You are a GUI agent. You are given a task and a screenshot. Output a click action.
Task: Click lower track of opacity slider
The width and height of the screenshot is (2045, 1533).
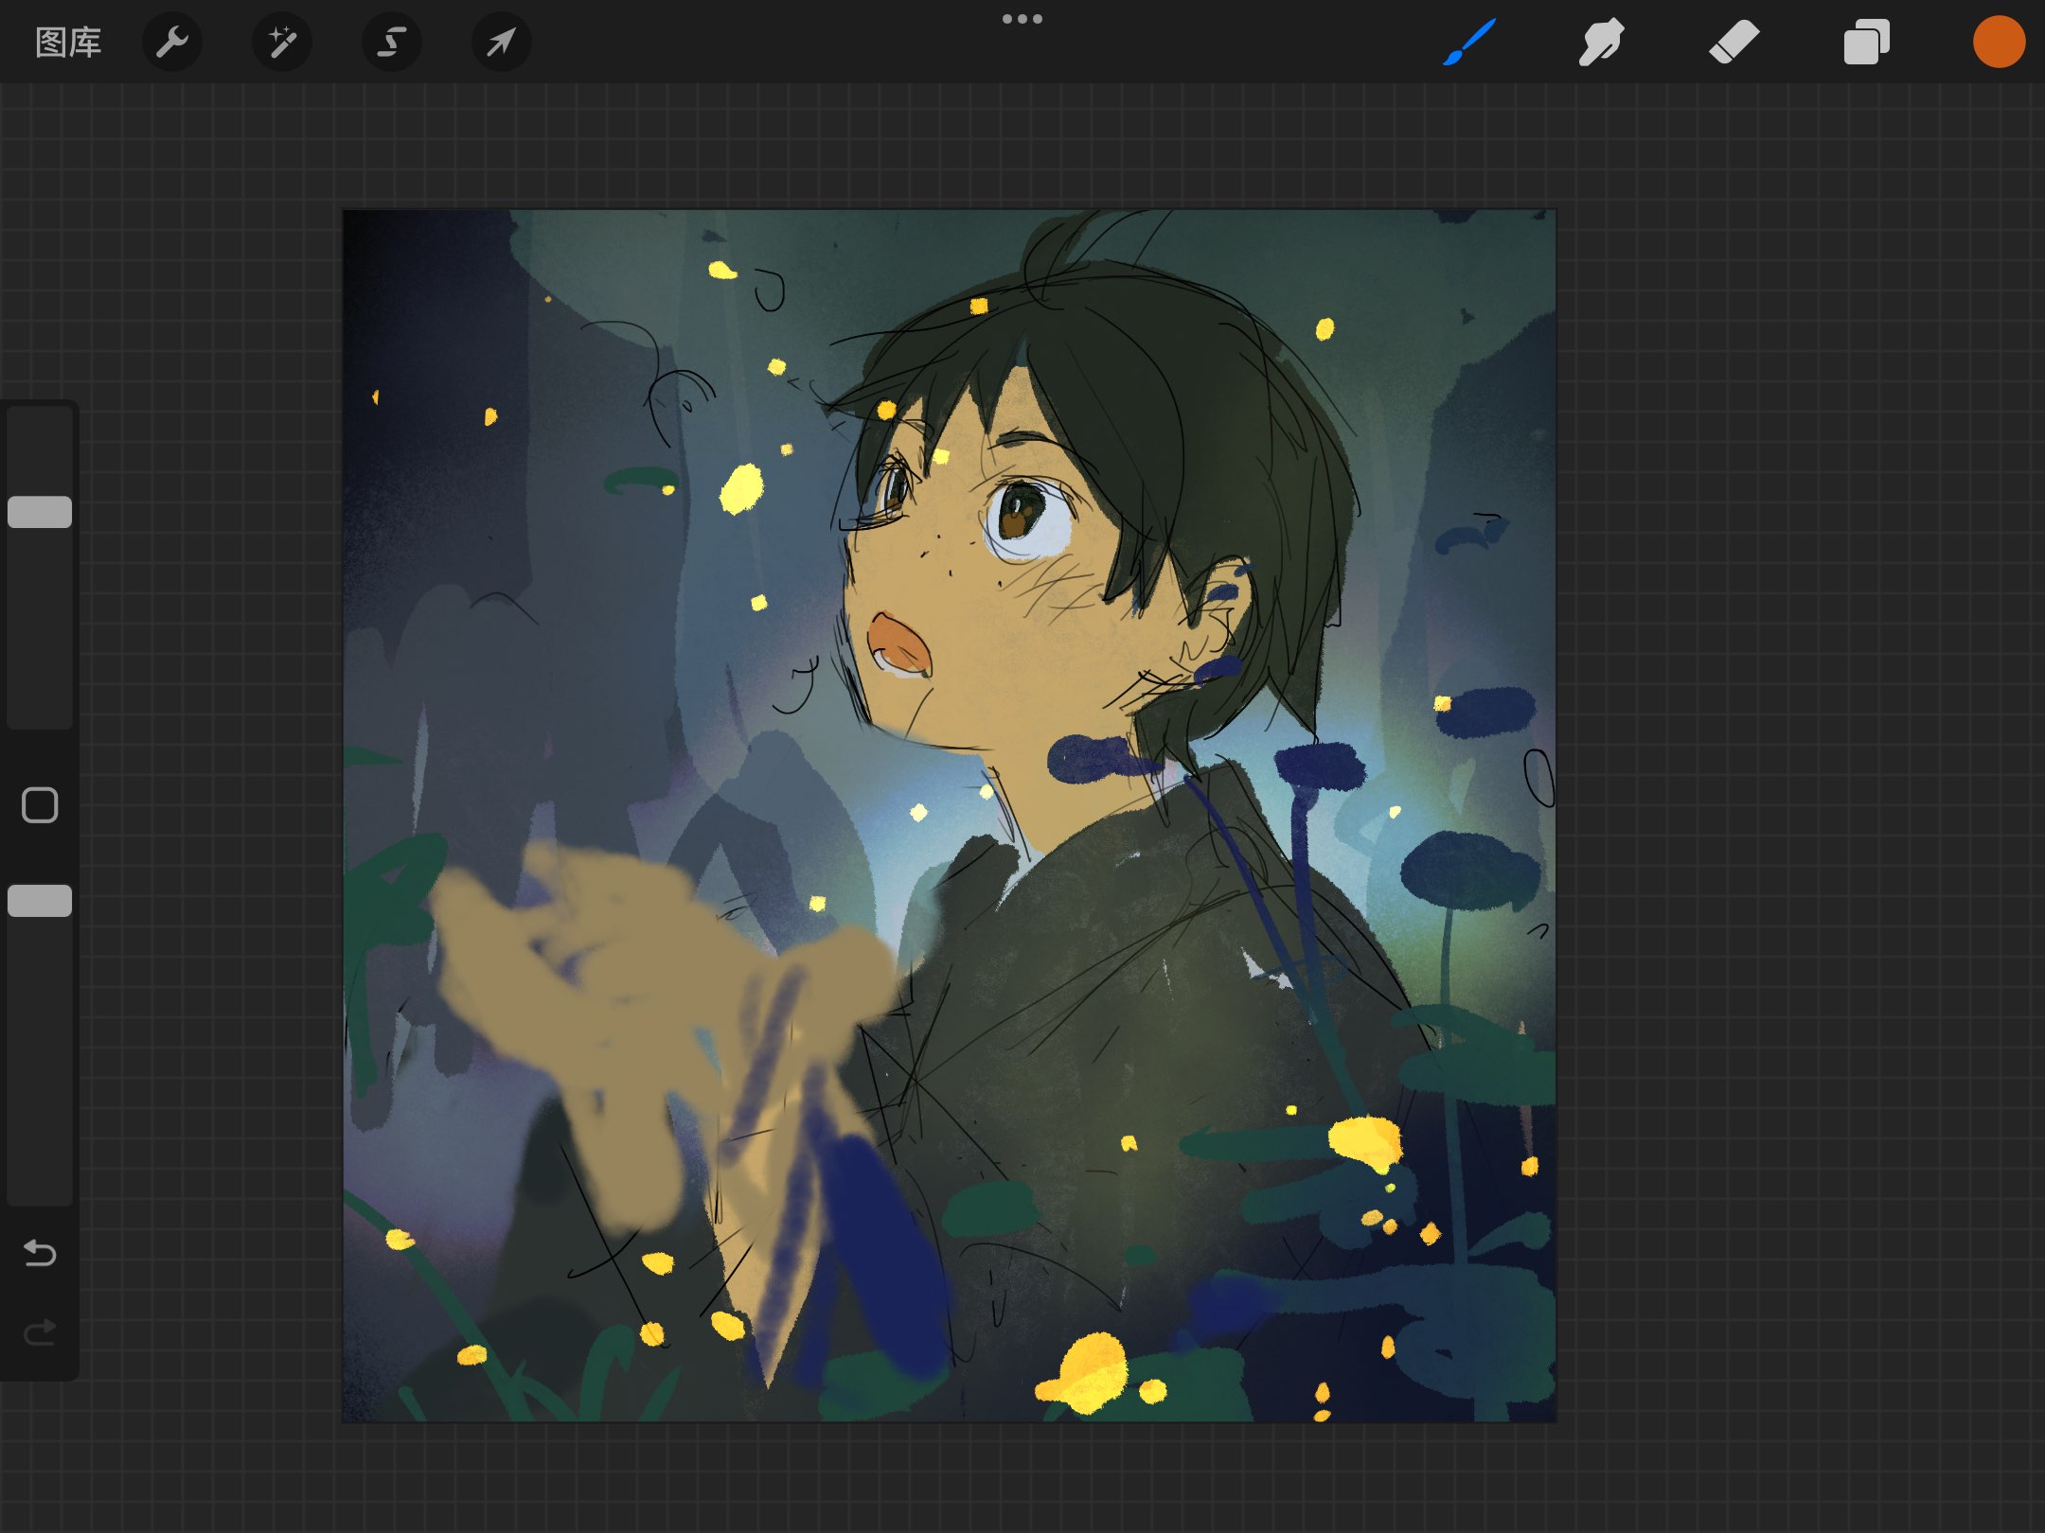pyautogui.click(x=40, y=1058)
